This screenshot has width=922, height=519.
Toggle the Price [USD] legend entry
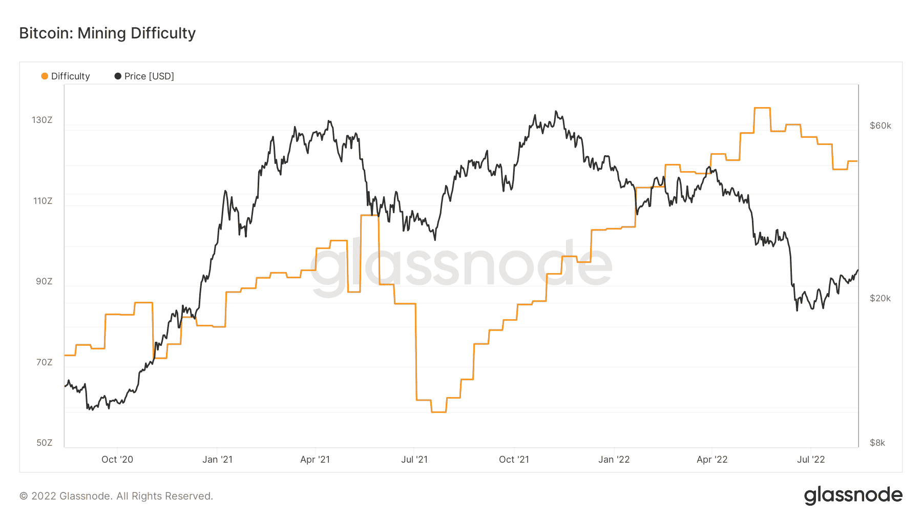144,76
